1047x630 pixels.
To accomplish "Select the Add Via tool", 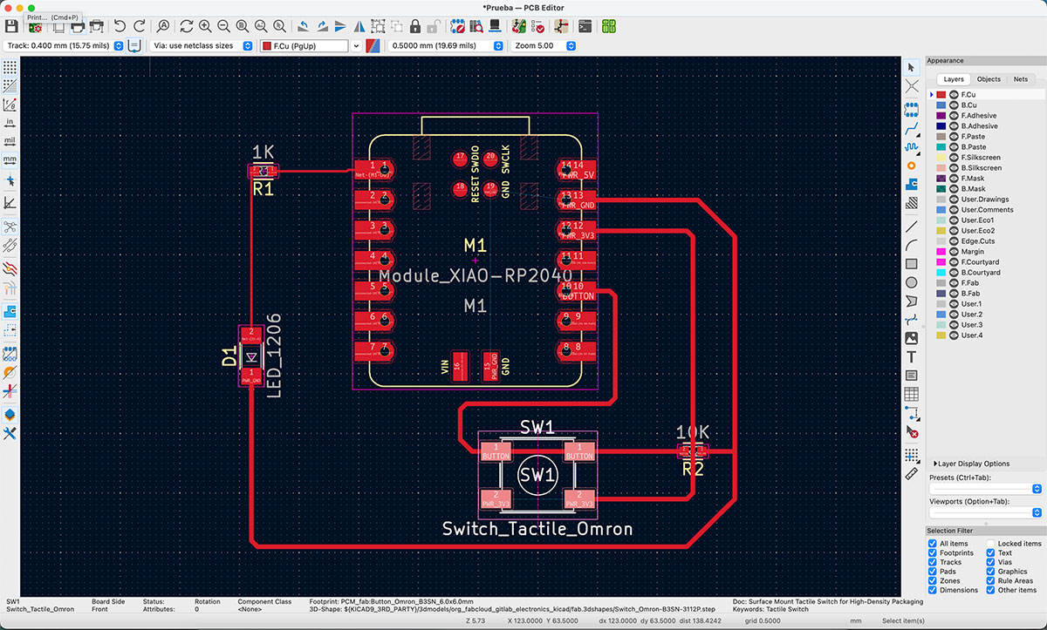I will pyautogui.click(x=911, y=164).
